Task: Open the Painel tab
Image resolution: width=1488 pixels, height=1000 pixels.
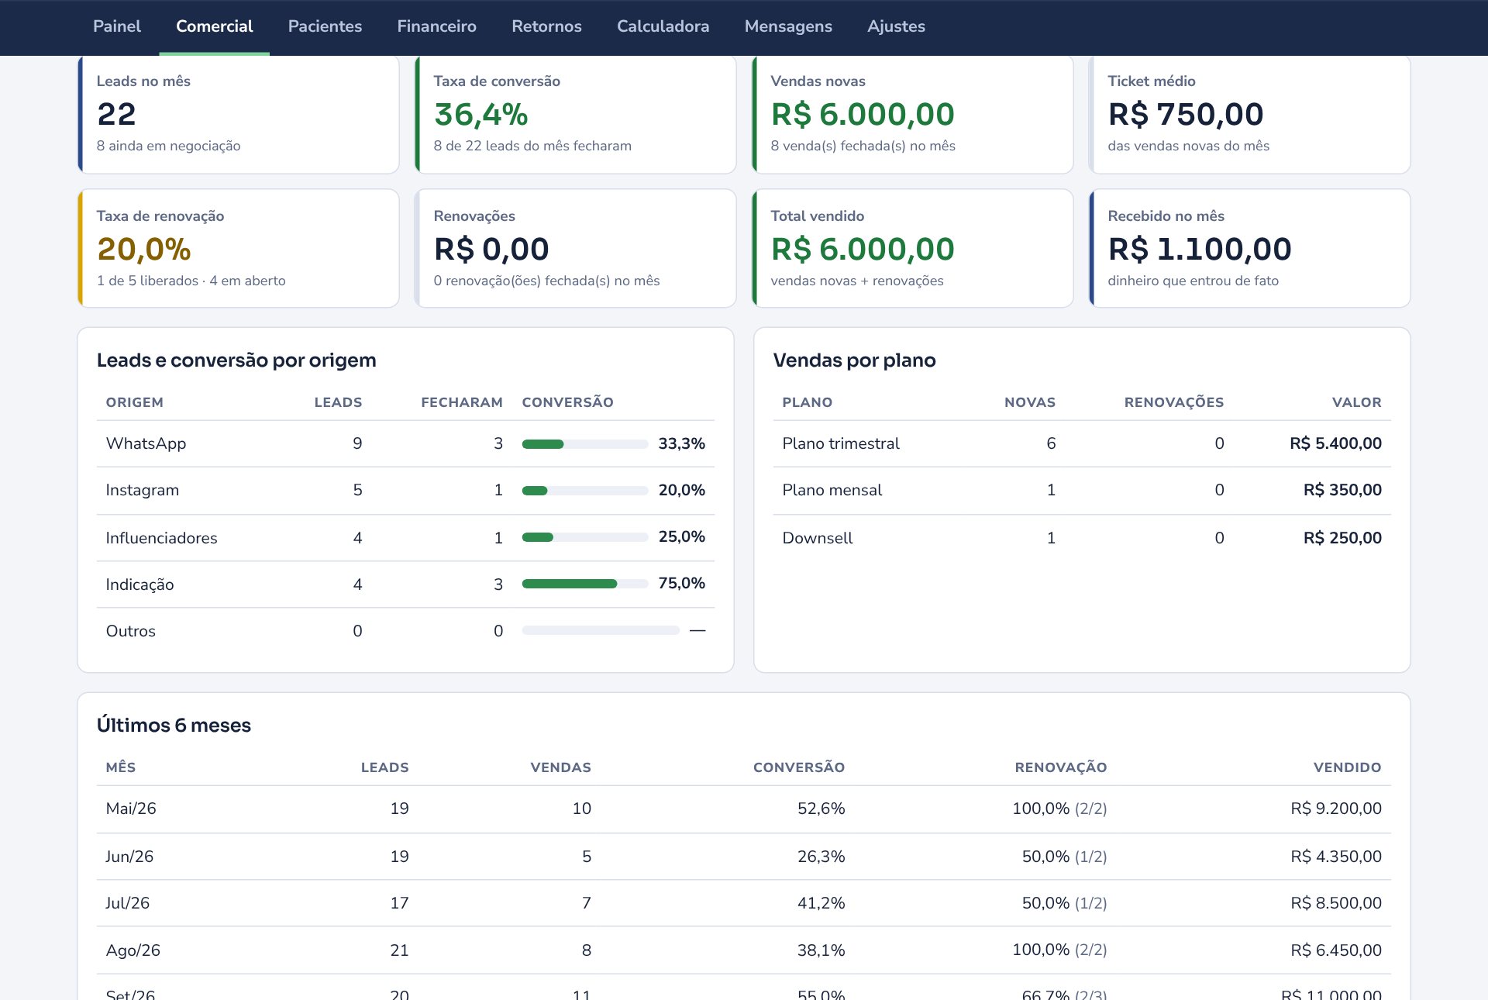Action: pos(117,26)
